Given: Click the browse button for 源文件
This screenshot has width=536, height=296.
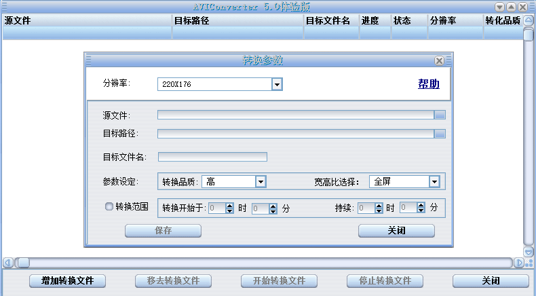Looking at the screenshot, I should click(x=440, y=115).
